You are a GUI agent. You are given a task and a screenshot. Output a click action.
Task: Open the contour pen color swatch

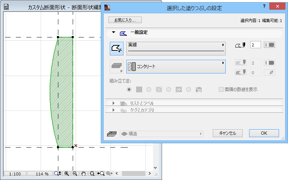click(269, 45)
